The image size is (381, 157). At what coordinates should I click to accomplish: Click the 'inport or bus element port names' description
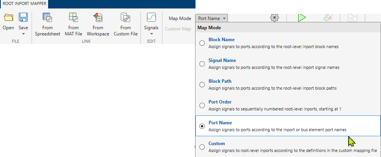(277, 130)
